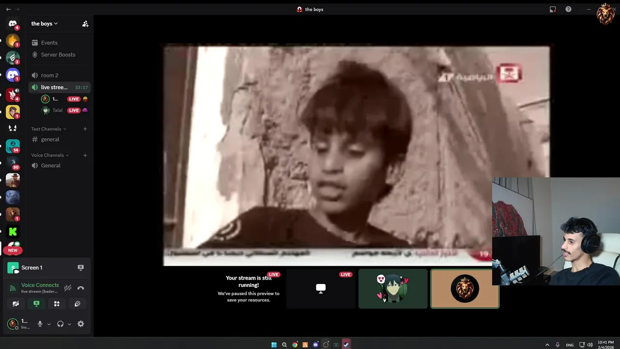
Task: Select the lion avatar participant tile
Action: click(x=465, y=289)
